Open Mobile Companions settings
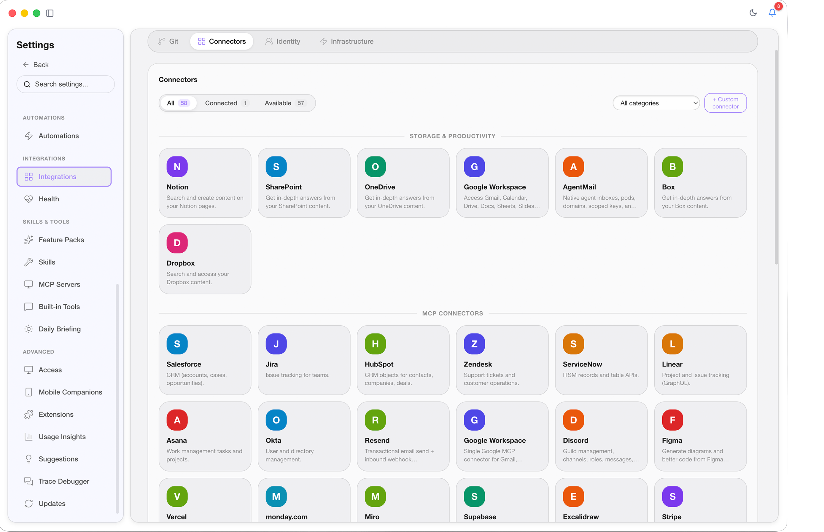 pyautogui.click(x=64, y=392)
